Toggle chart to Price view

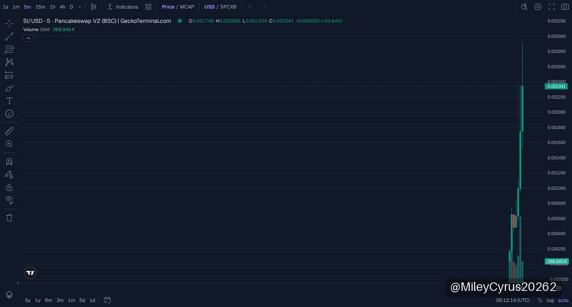click(x=168, y=7)
